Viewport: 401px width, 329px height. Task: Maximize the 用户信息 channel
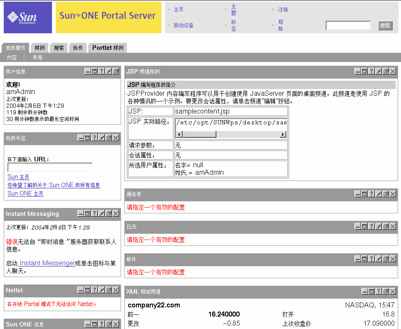click(94, 71)
